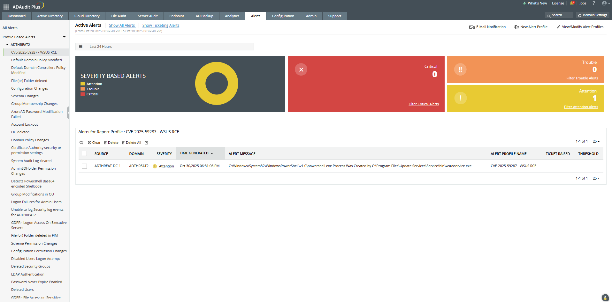Image resolution: width=612 pixels, height=302 pixels.
Task: Check the ADTHREAT-DC-1 alert row checkbox
Action: coord(84,166)
